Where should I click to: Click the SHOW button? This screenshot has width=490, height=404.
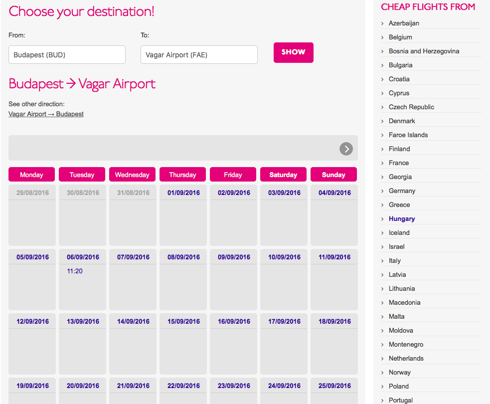294,52
